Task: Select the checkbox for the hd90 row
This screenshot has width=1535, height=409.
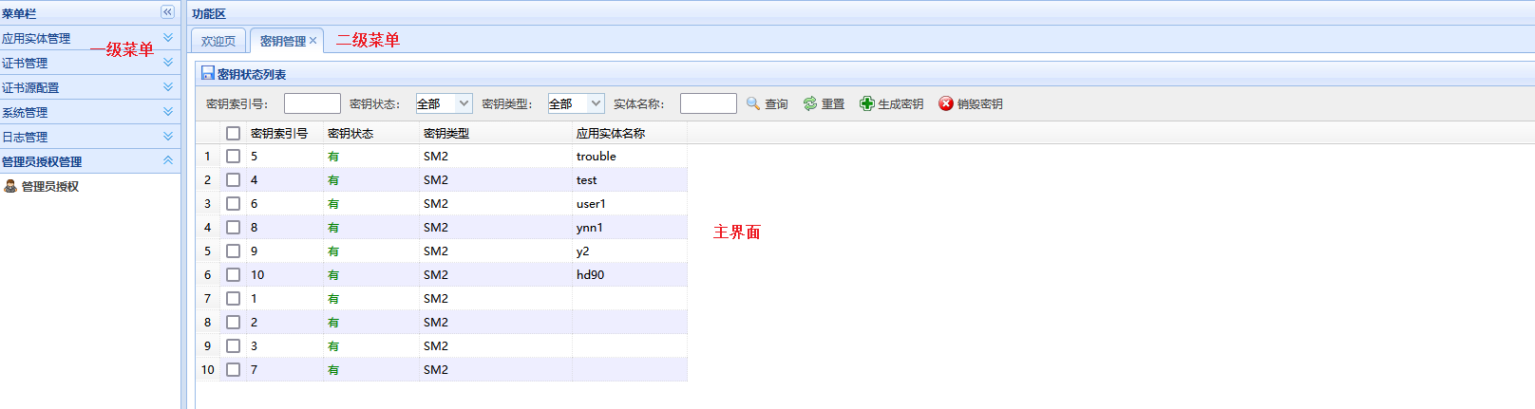Action: click(x=233, y=274)
